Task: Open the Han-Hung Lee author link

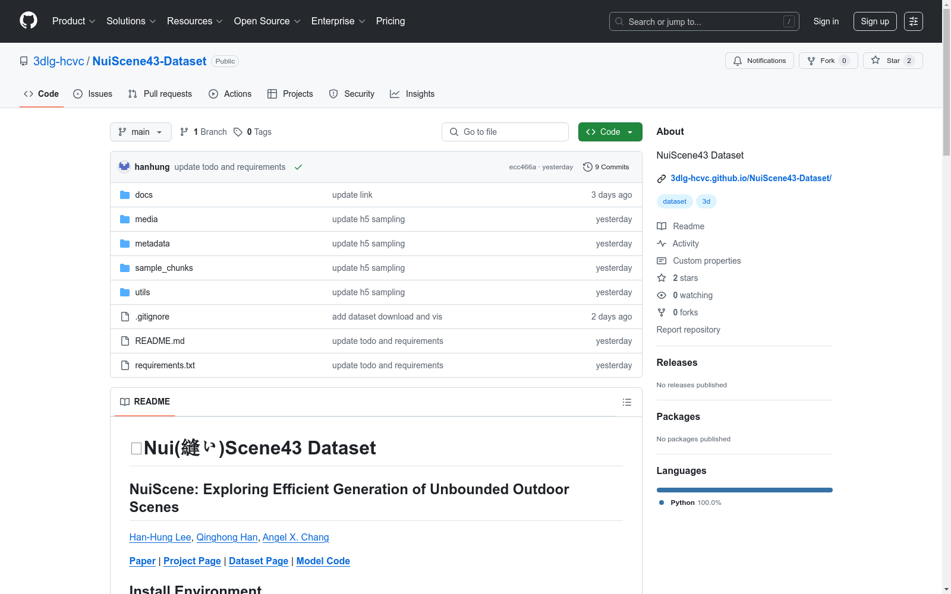Action: click(160, 537)
